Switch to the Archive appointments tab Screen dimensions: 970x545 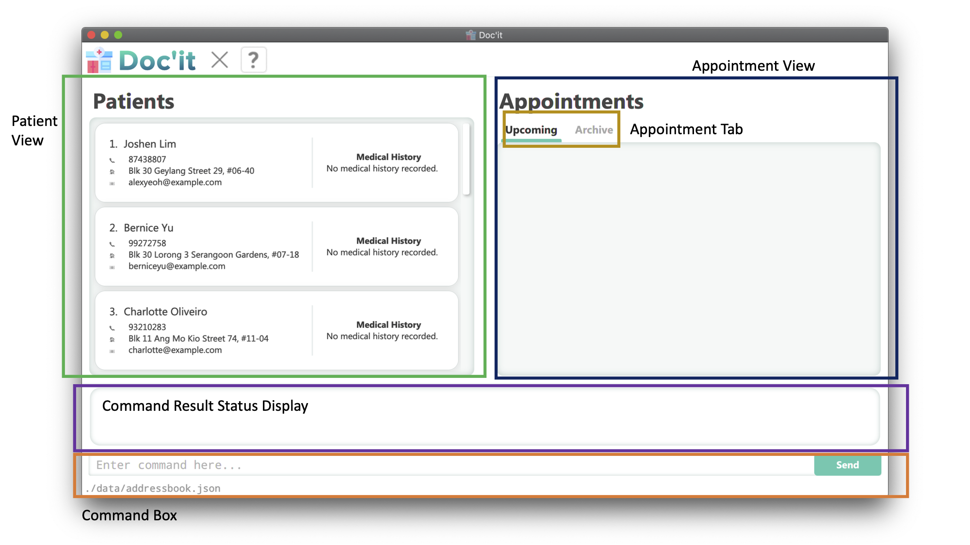pos(594,130)
